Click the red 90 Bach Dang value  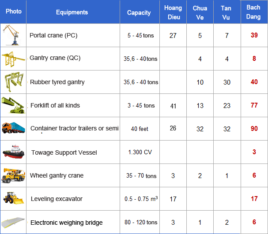pos(254,129)
